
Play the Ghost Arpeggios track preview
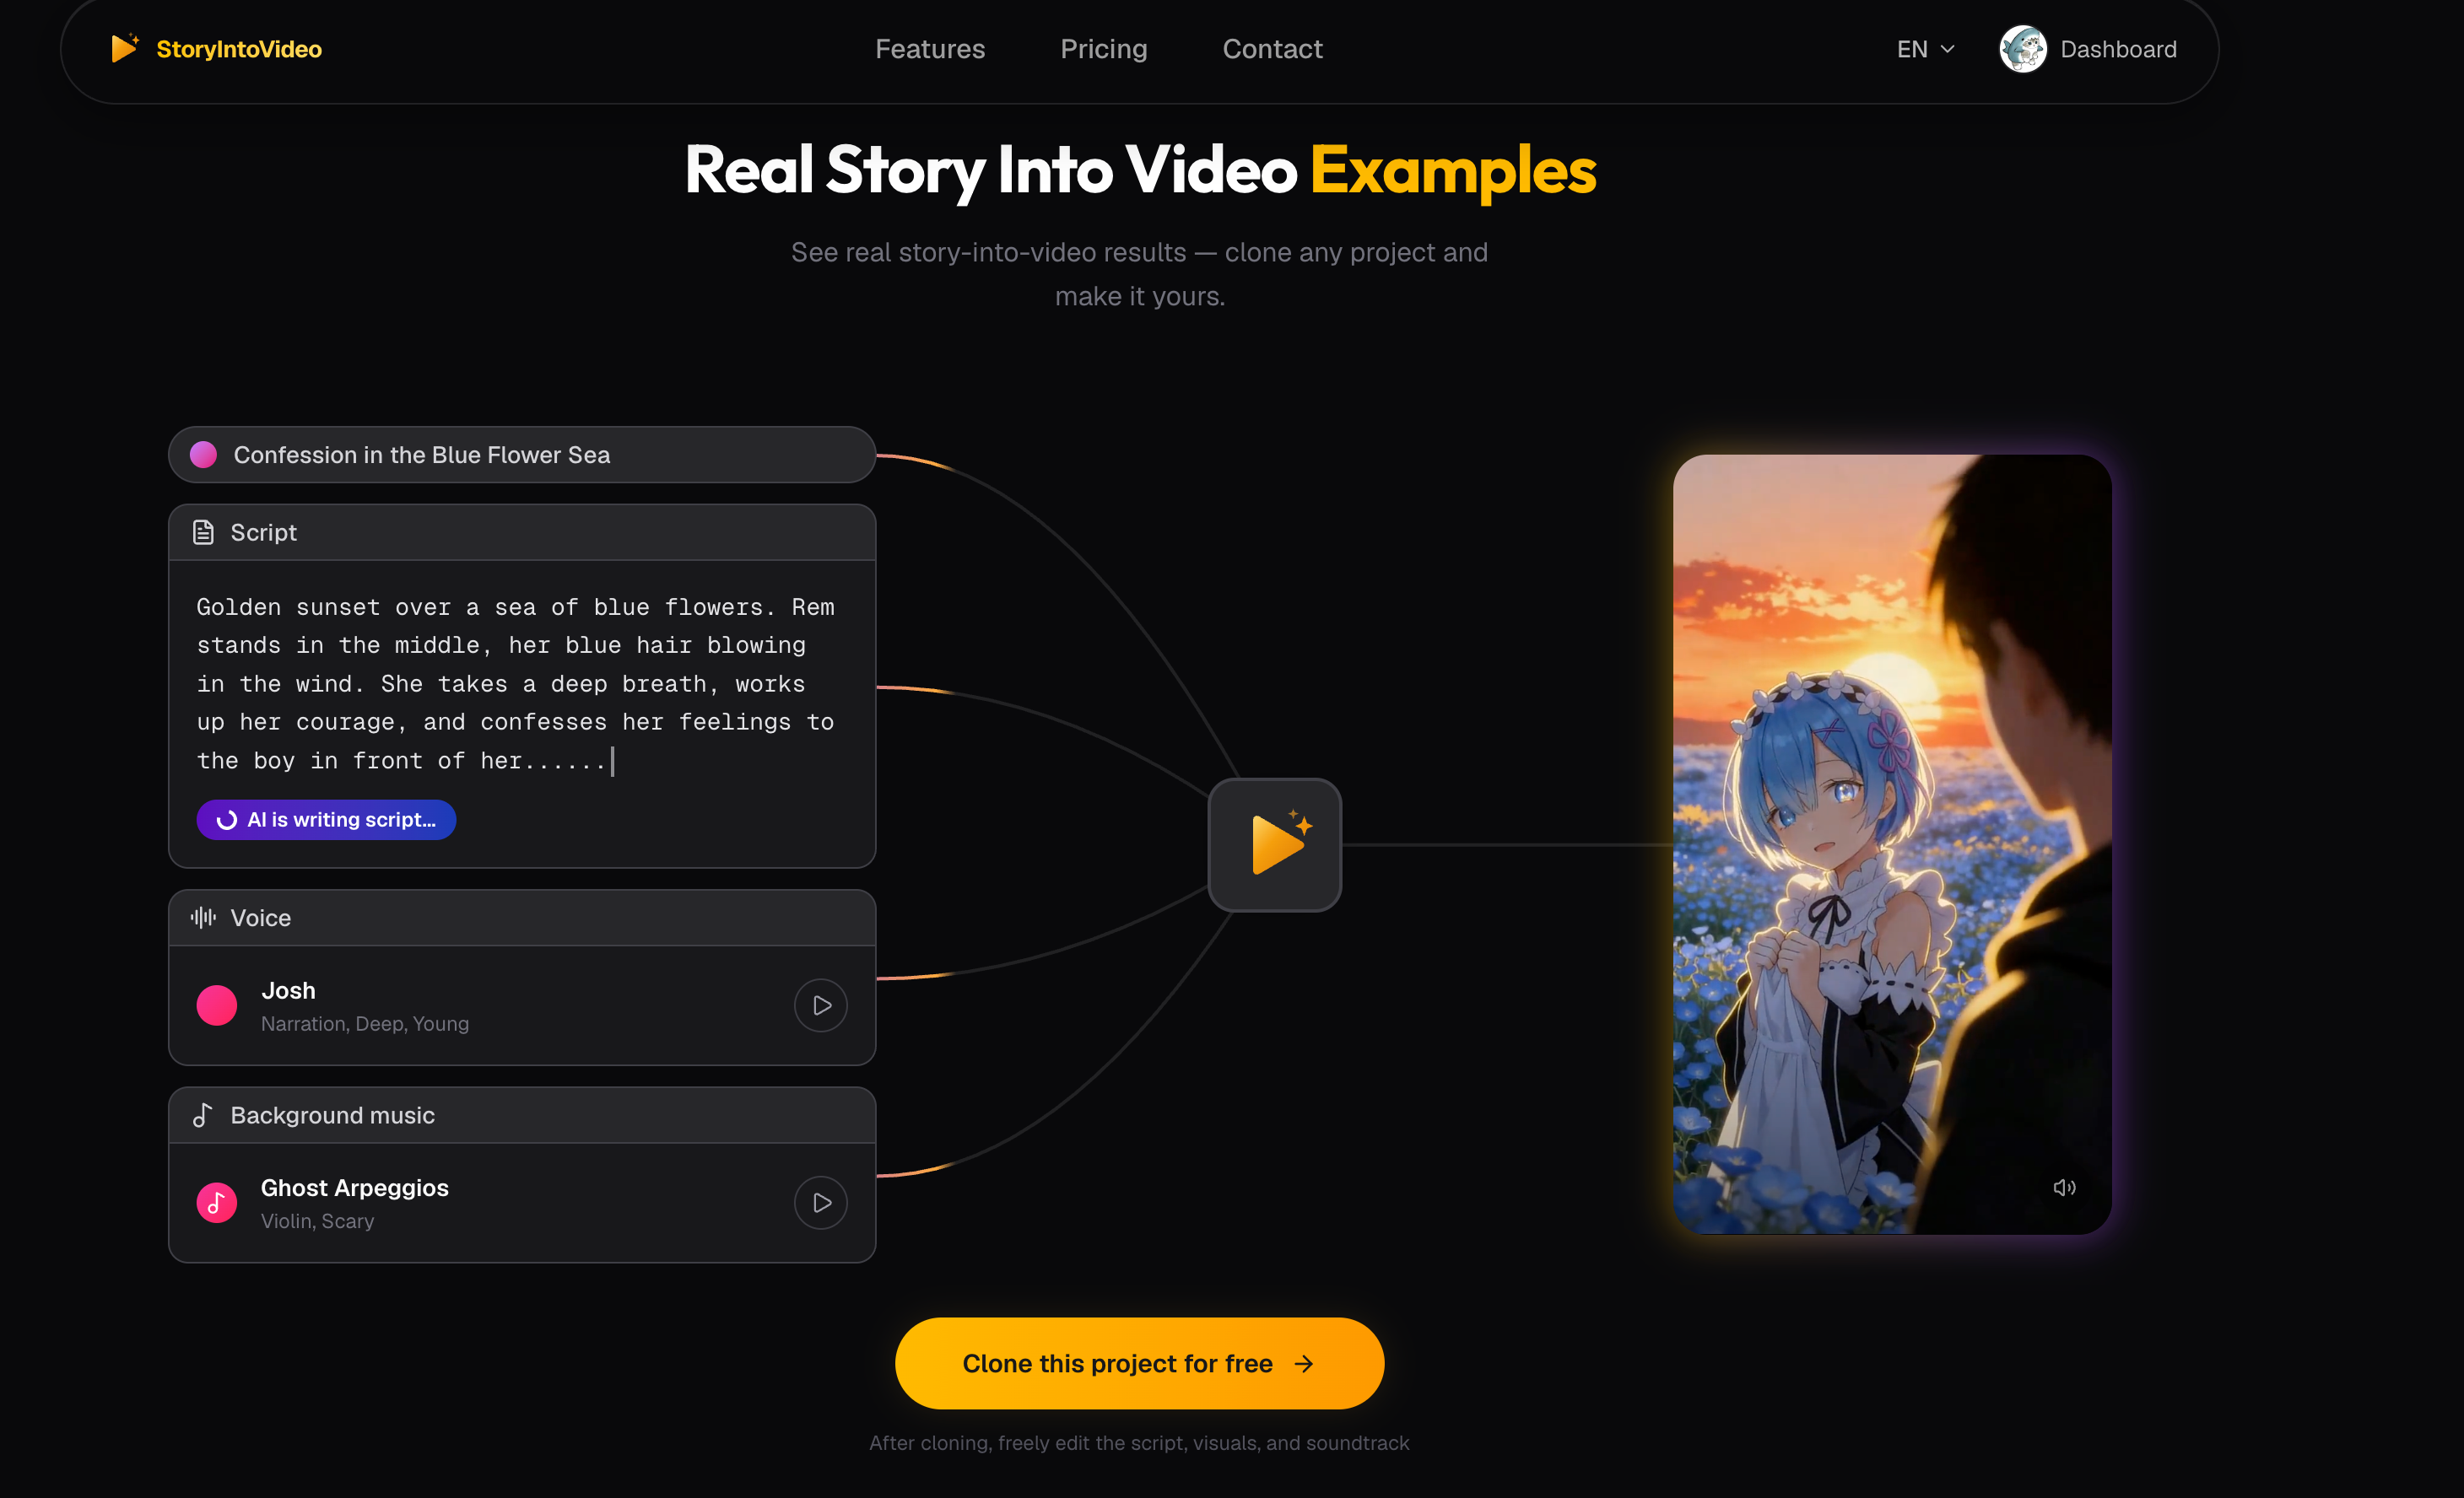821,1202
